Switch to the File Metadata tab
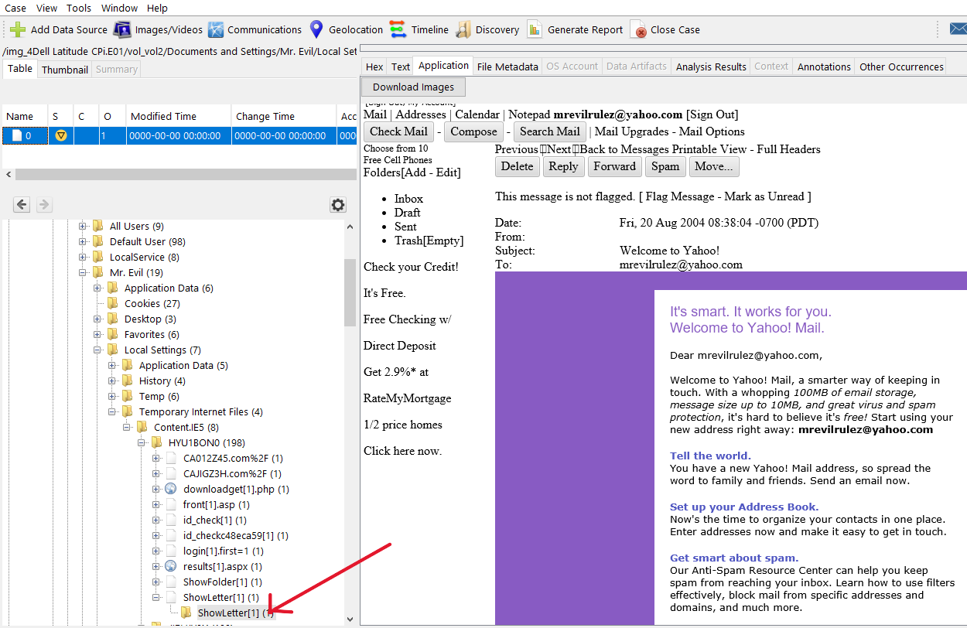This screenshot has width=967, height=628. [x=507, y=67]
